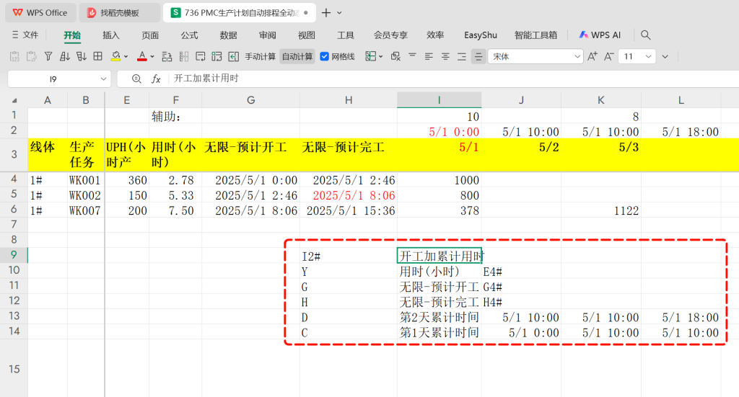Viewport: 739px width, 397px height.
Task: Switch to automatic calculation (自动计算)
Action: coord(297,56)
